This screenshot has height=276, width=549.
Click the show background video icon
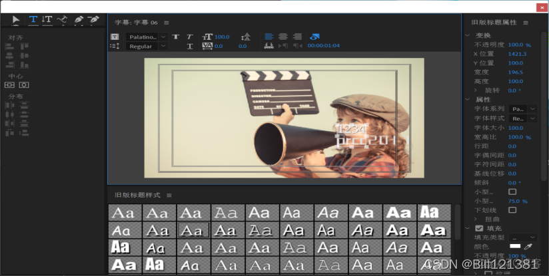314,37
